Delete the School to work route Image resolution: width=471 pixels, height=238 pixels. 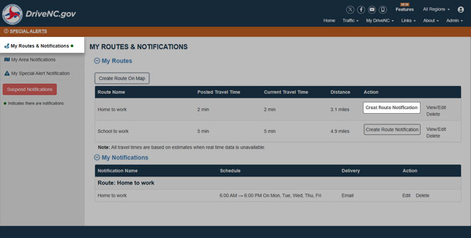point(433,136)
